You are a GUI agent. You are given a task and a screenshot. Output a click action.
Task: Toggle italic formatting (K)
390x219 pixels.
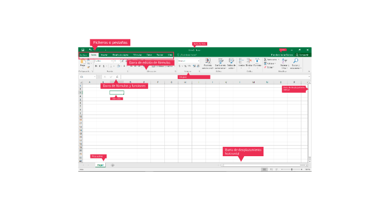(x=100, y=66)
